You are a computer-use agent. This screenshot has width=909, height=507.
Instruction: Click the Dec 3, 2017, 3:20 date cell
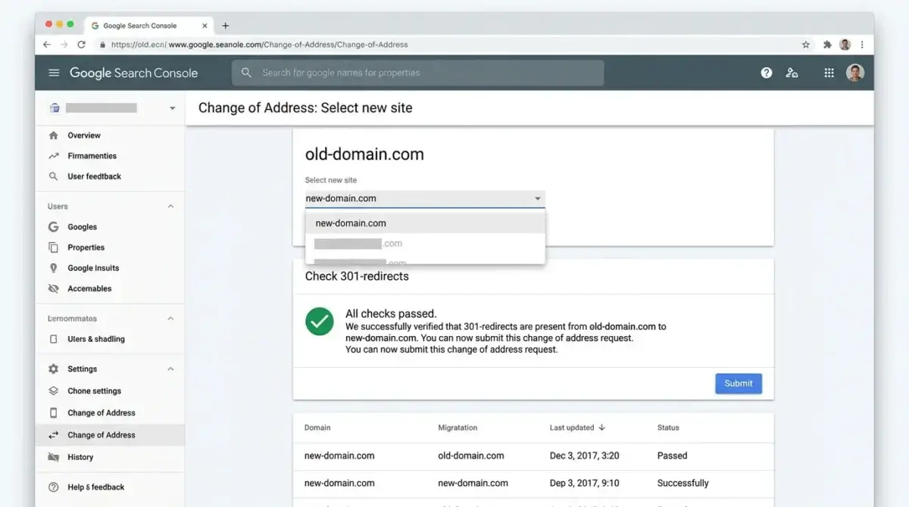coord(585,456)
